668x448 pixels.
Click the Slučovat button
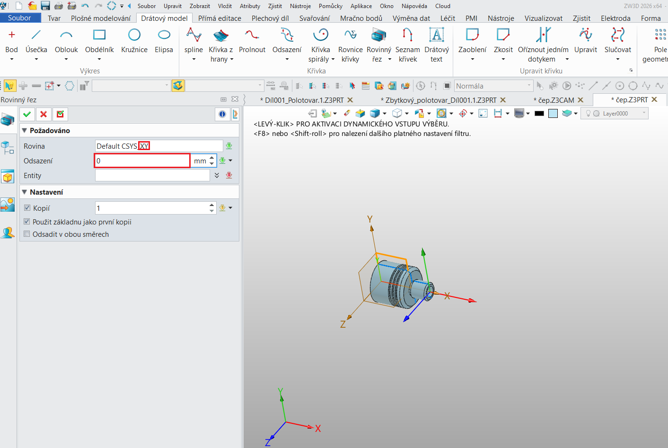coord(618,41)
